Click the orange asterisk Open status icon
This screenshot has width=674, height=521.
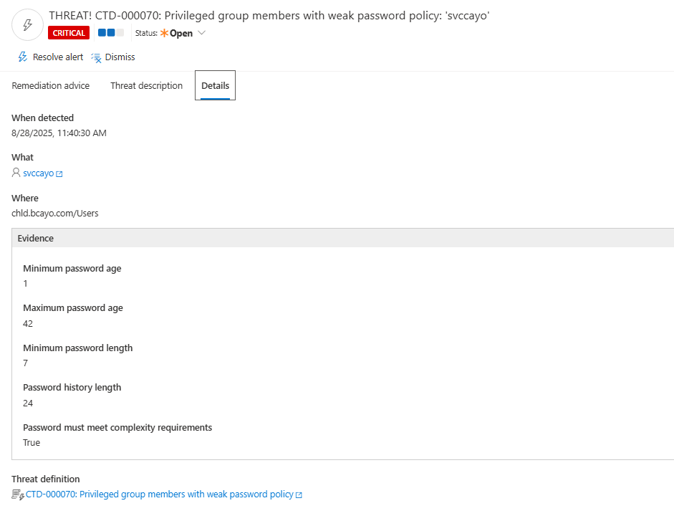click(x=164, y=33)
